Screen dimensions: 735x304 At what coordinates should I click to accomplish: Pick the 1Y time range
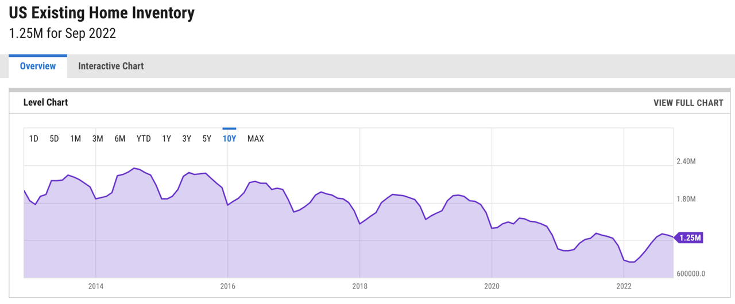click(x=167, y=138)
